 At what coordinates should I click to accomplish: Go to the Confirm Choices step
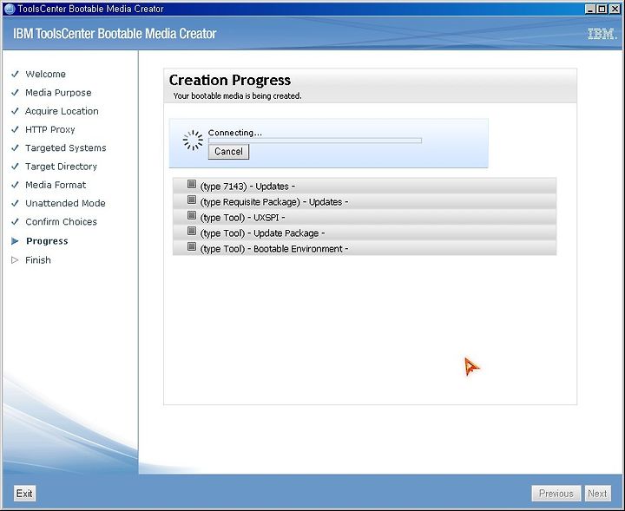pos(61,222)
